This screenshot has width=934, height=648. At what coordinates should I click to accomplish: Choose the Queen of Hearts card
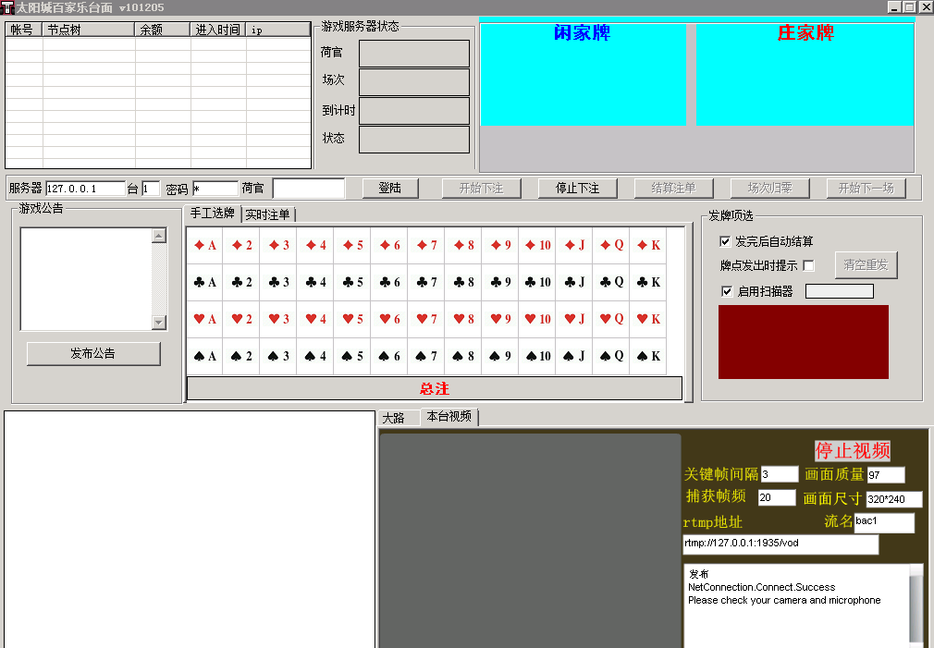[x=611, y=319]
